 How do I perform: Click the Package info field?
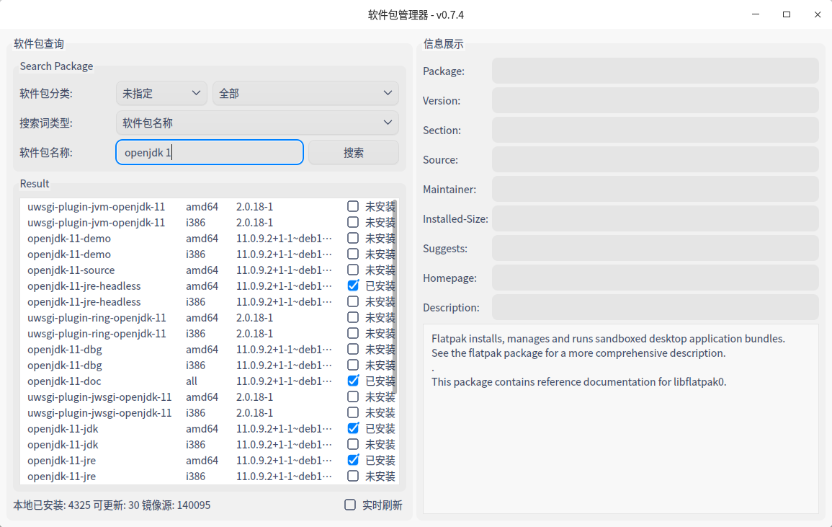pyautogui.click(x=655, y=71)
